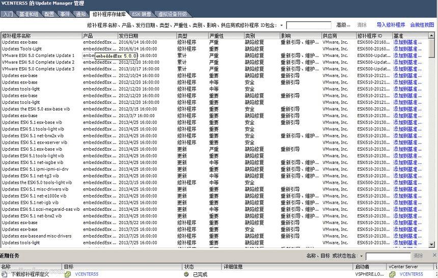438x278 pixels.
Task: Sort by the 影响 column header
Action: click(x=301, y=36)
